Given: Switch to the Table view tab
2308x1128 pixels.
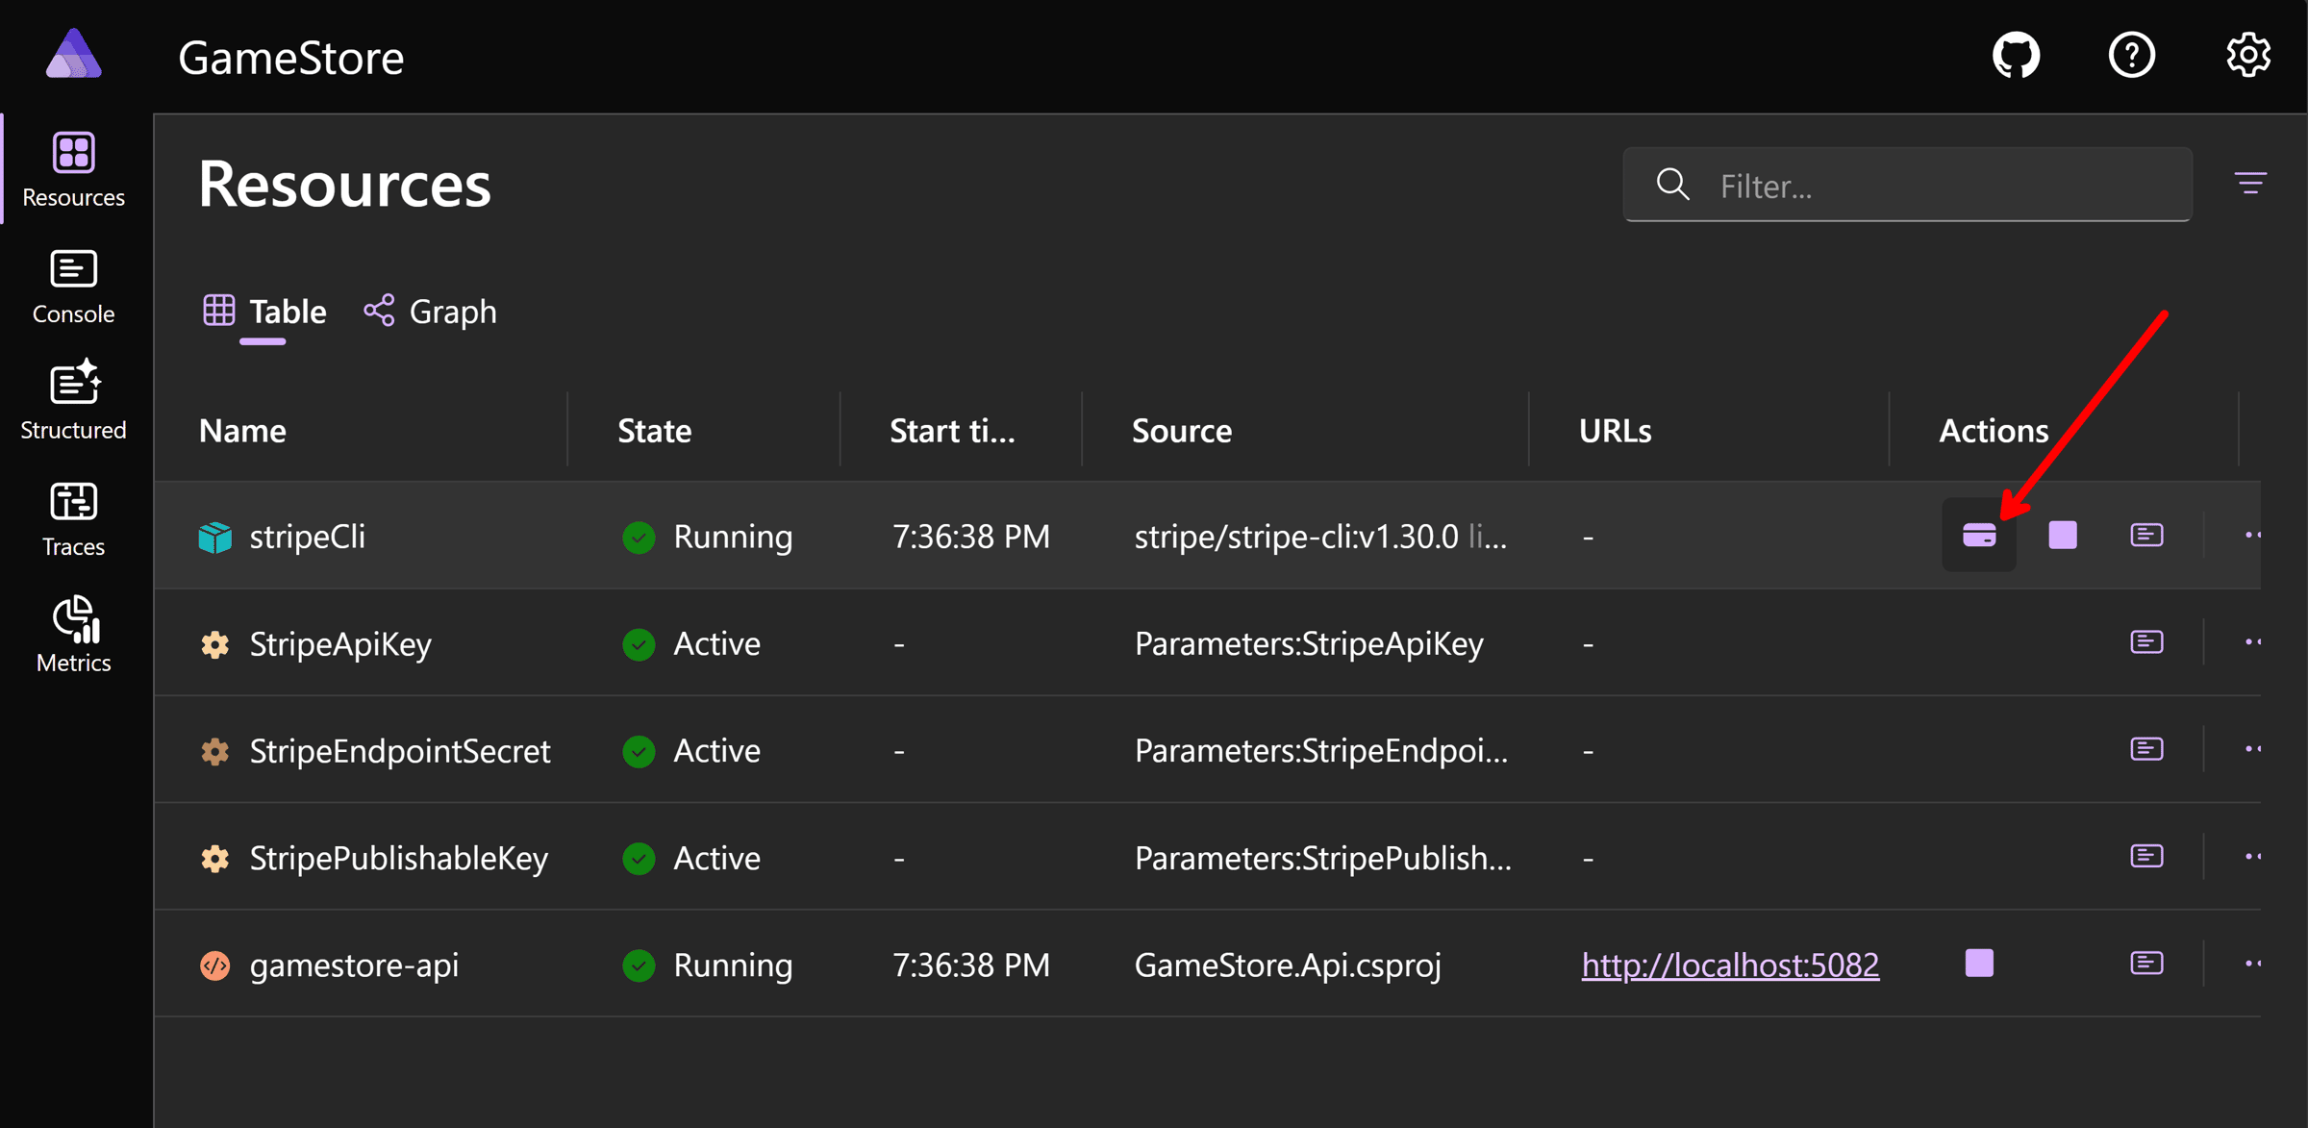Looking at the screenshot, I should 264,312.
